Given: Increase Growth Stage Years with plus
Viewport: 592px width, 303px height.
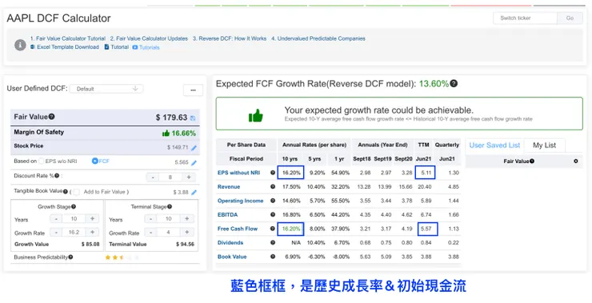Looking at the screenshot, I should tap(92, 219).
